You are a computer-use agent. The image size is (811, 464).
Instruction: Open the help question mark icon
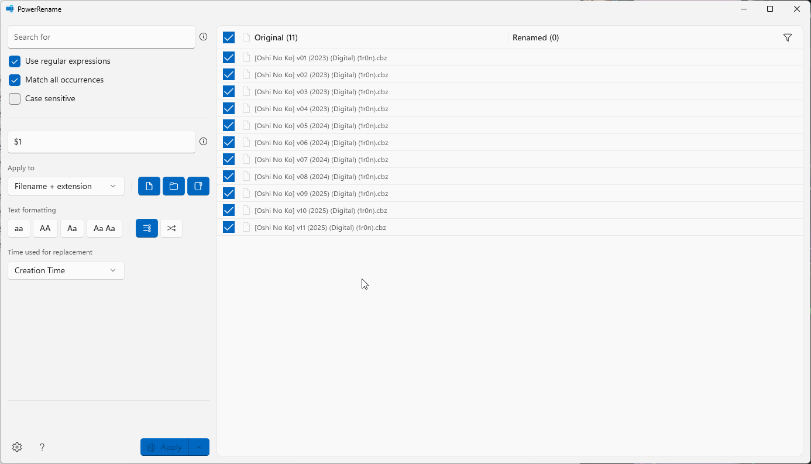42,447
